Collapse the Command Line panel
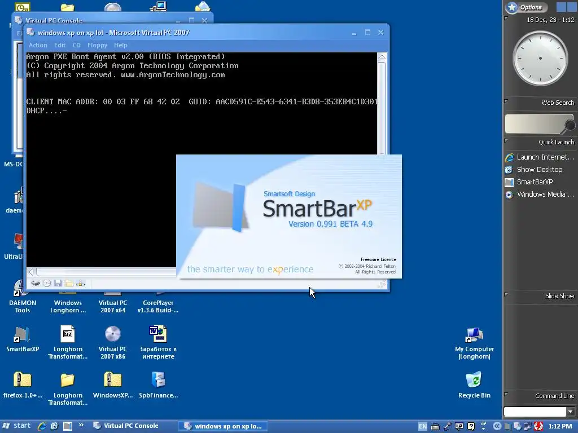This screenshot has height=433, width=578. pos(506,394)
